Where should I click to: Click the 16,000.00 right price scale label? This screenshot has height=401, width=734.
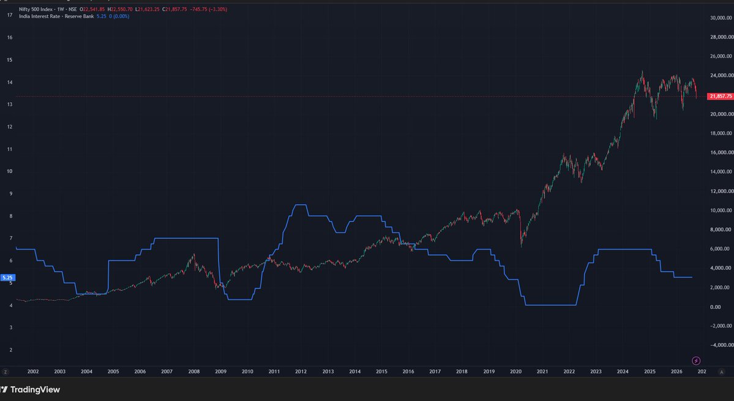pyautogui.click(x=721, y=152)
